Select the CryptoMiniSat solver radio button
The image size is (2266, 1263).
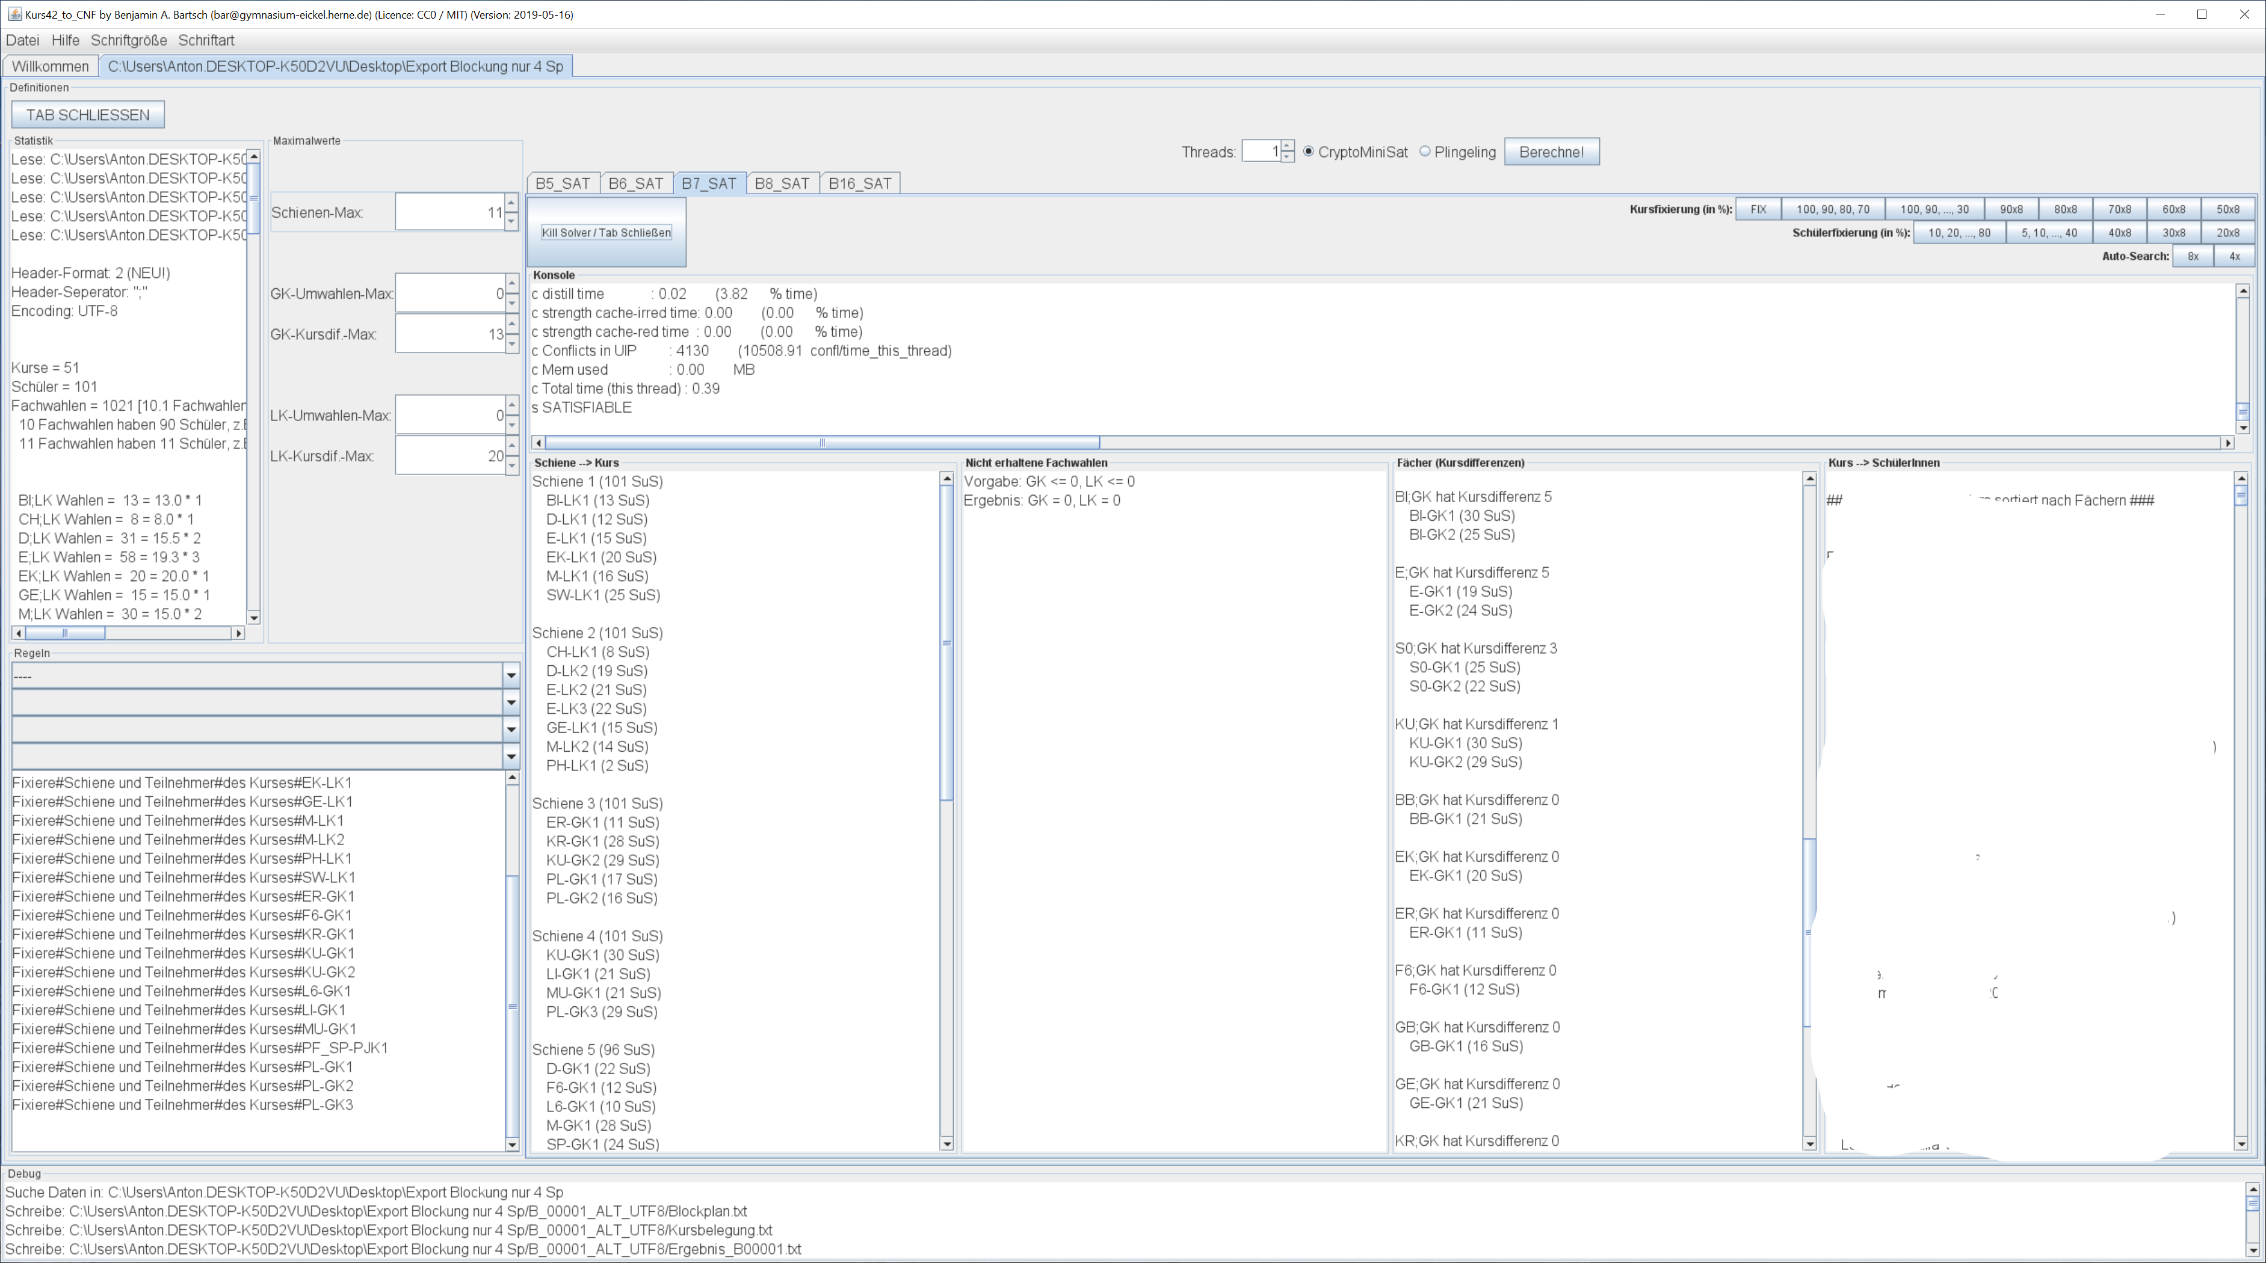click(1309, 152)
